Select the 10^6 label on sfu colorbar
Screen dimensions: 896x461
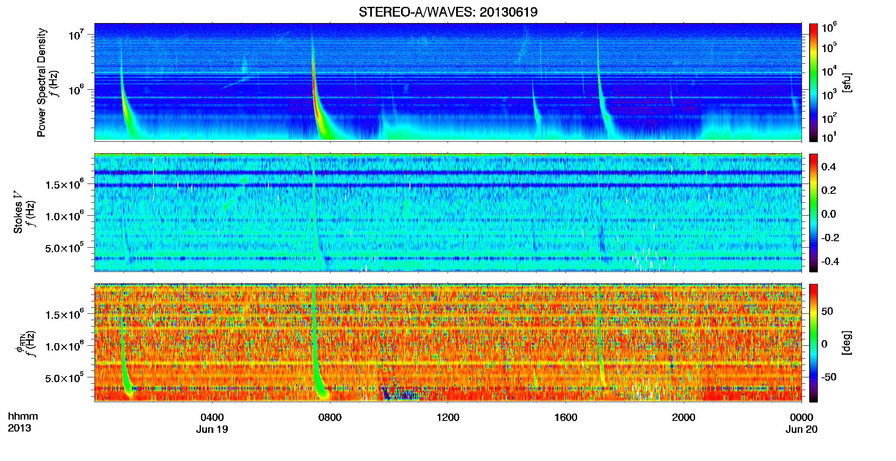point(829,28)
